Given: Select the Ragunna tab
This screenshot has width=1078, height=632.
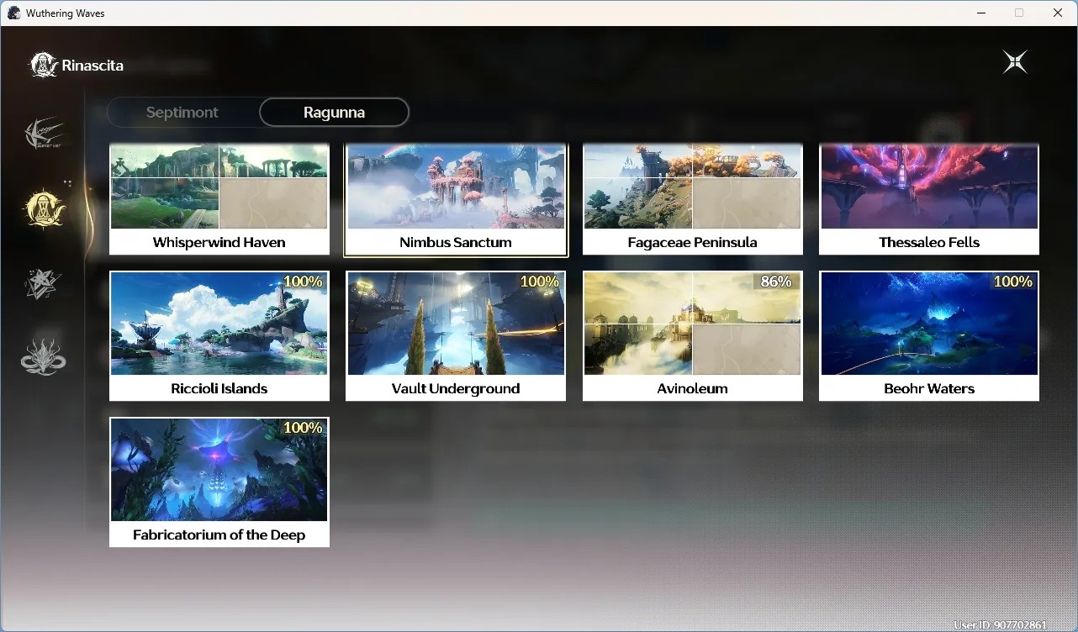Looking at the screenshot, I should click(334, 112).
